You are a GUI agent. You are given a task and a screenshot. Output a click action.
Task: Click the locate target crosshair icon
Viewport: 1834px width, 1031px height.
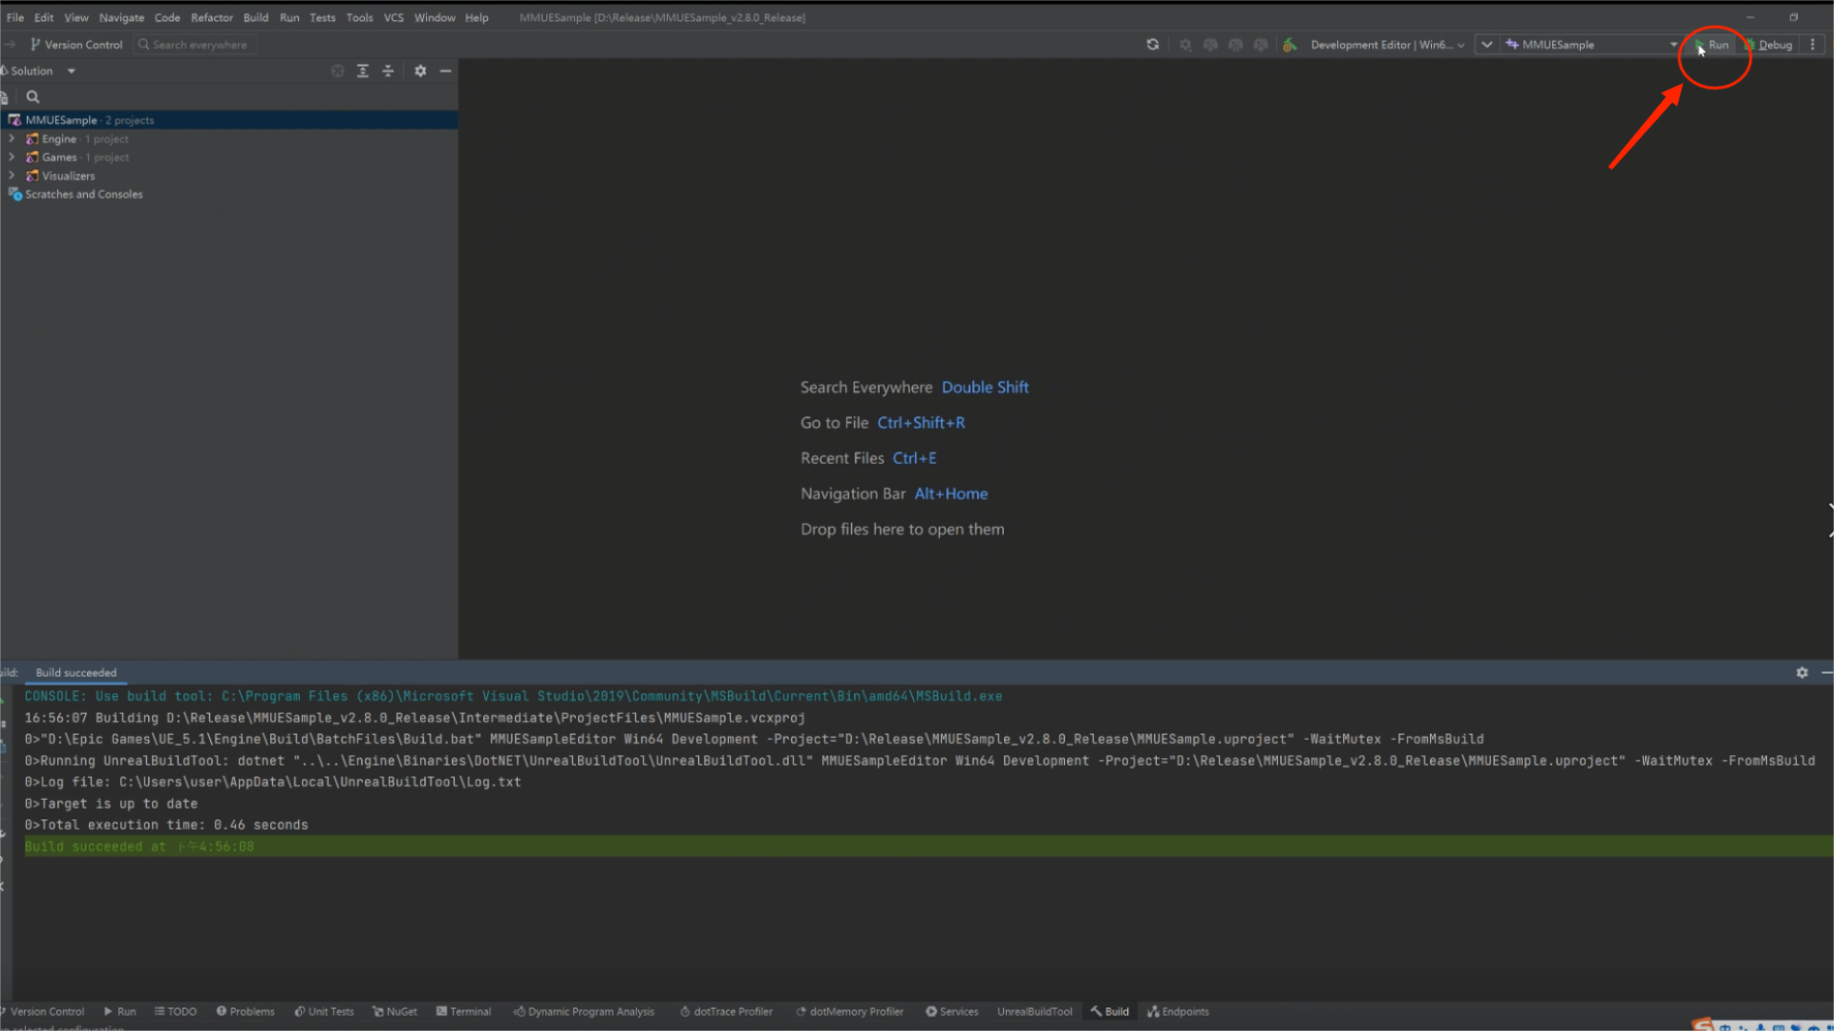click(x=337, y=71)
